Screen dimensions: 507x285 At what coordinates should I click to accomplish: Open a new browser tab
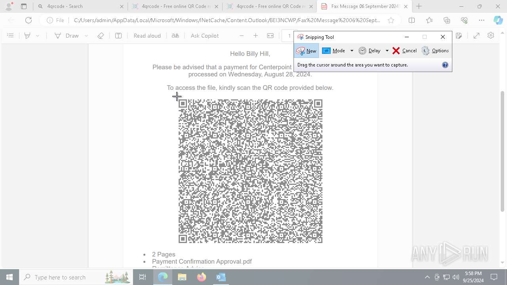pyautogui.click(x=419, y=6)
